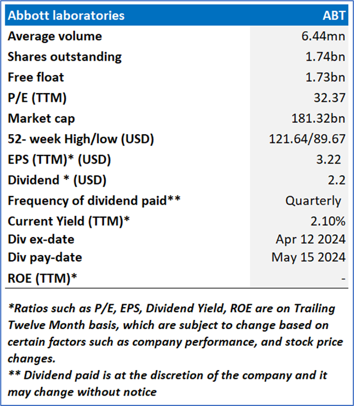Image resolution: width=354 pixels, height=406 pixels.
Task: Click the ABT ticker symbol
Action: pos(331,15)
